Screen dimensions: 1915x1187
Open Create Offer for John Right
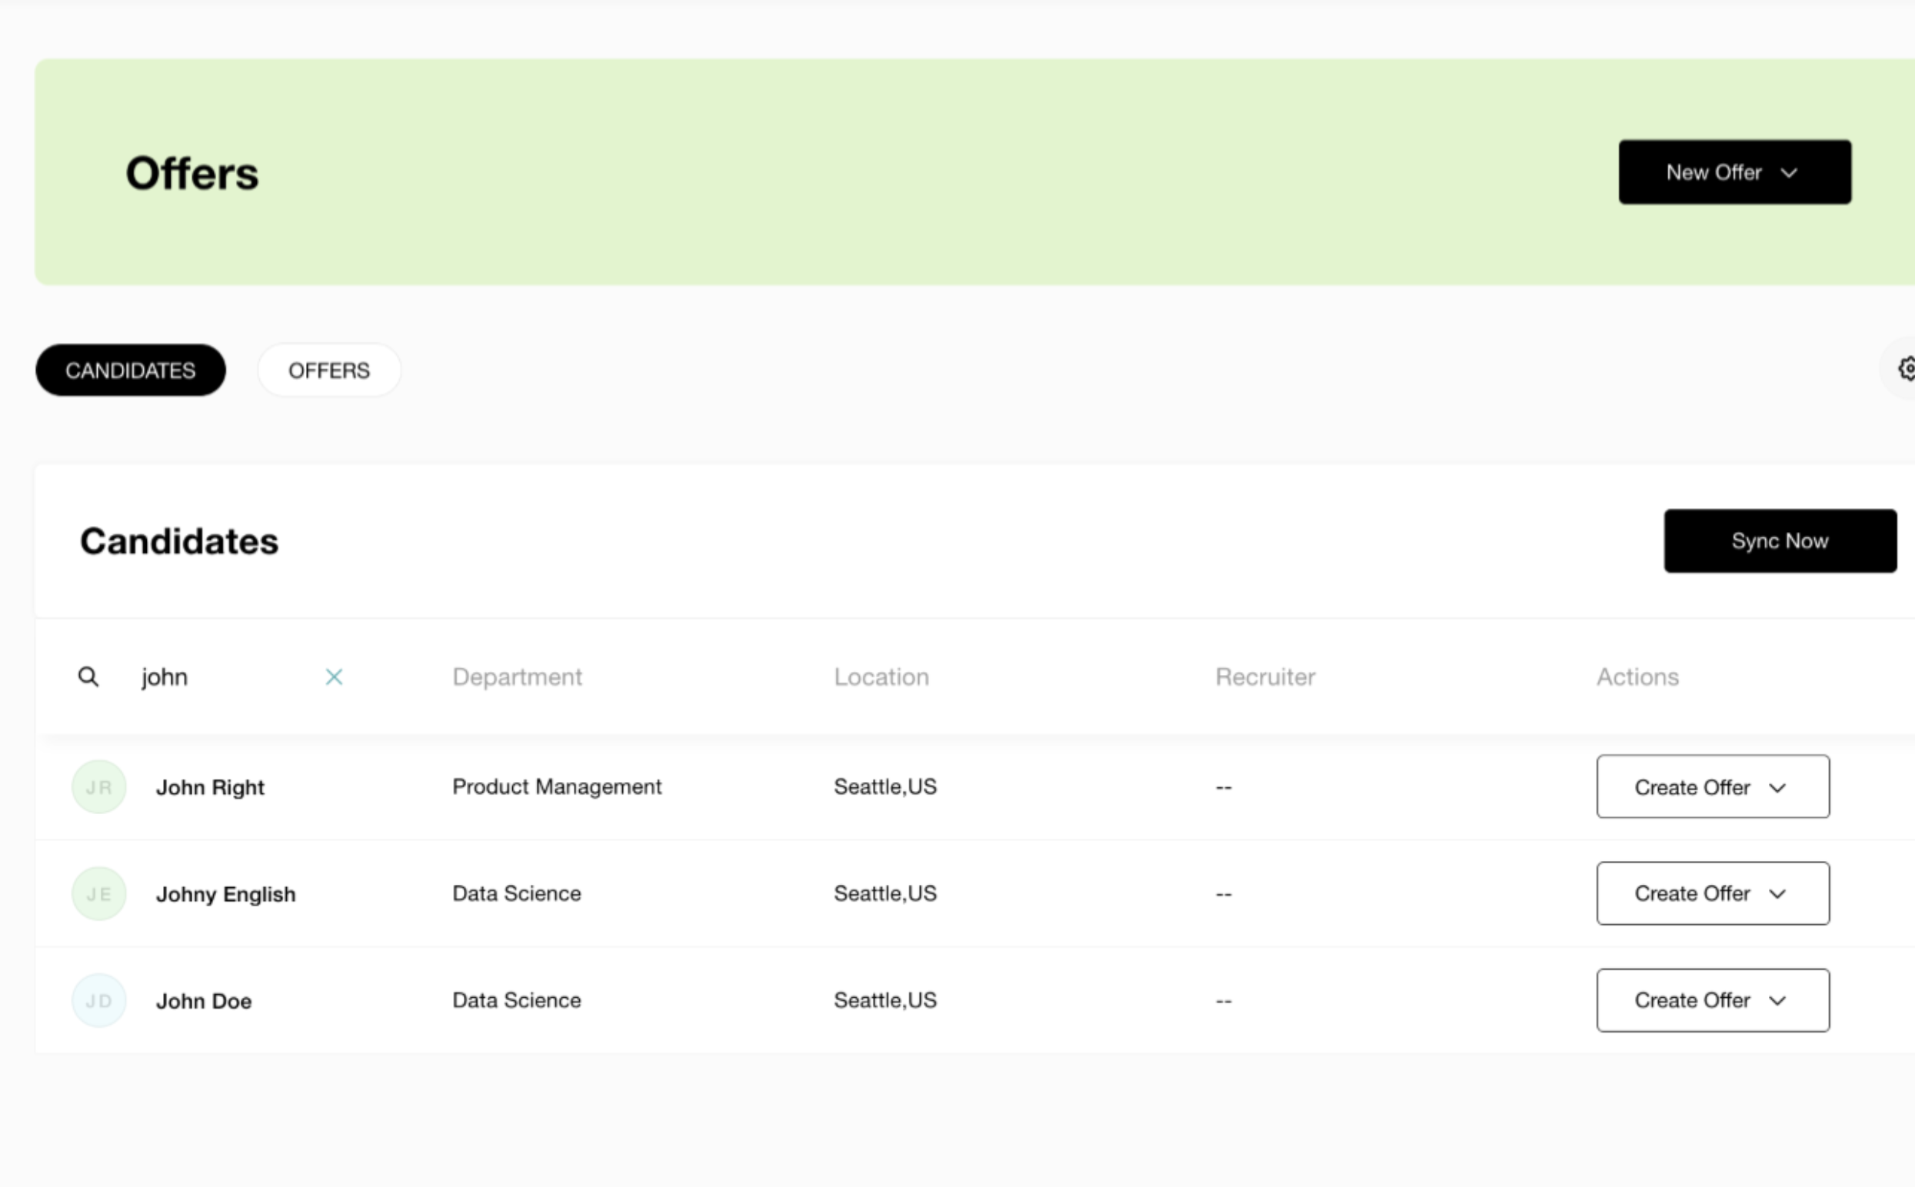pyautogui.click(x=1712, y=786)
